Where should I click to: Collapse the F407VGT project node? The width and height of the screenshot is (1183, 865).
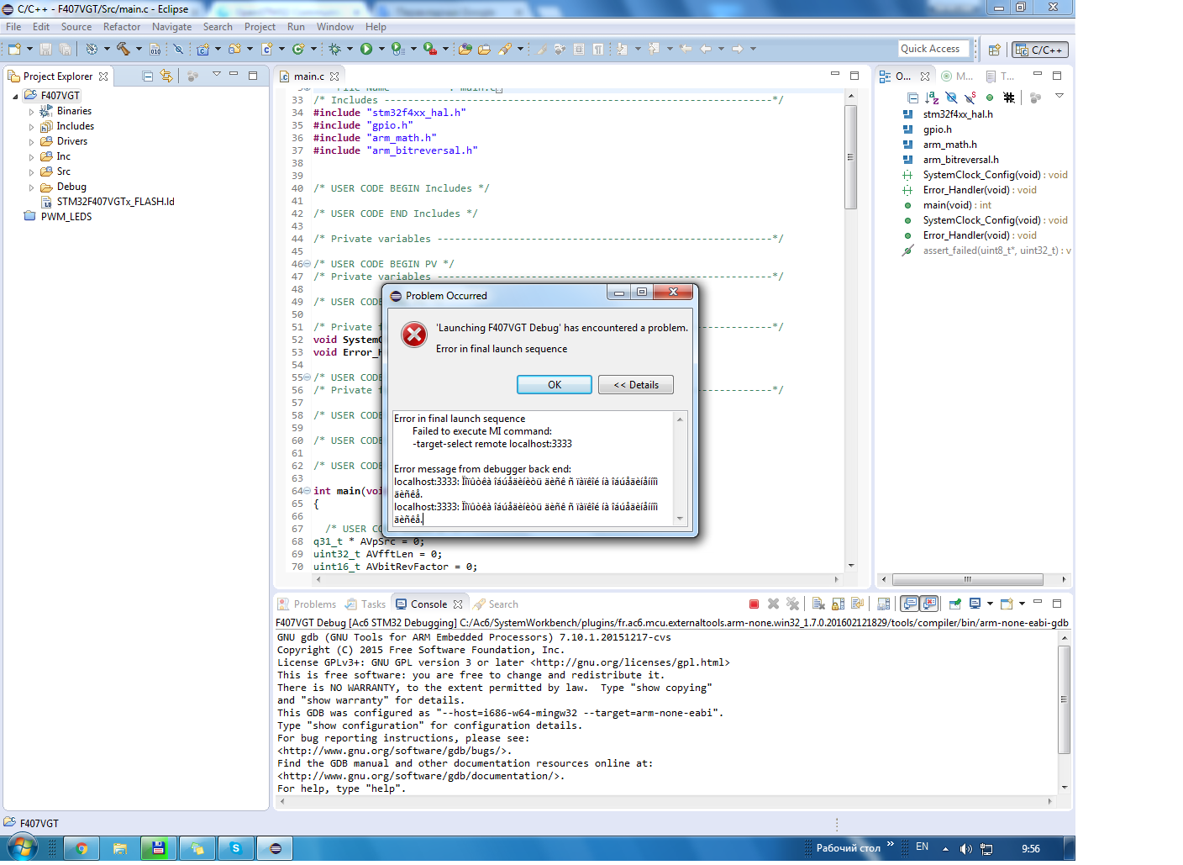[x=15, y=97]
